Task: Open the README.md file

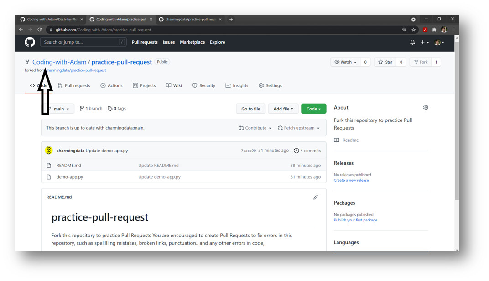Action: [x=68, y=166]
